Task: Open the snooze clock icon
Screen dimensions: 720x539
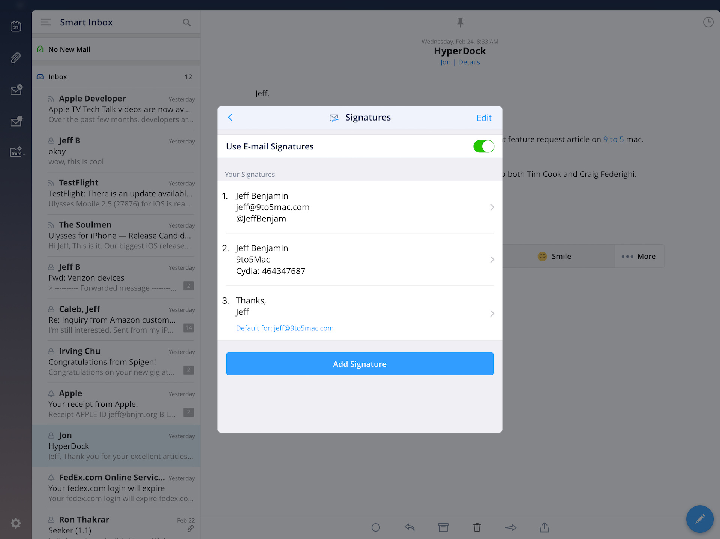Action: coord(708,22)
